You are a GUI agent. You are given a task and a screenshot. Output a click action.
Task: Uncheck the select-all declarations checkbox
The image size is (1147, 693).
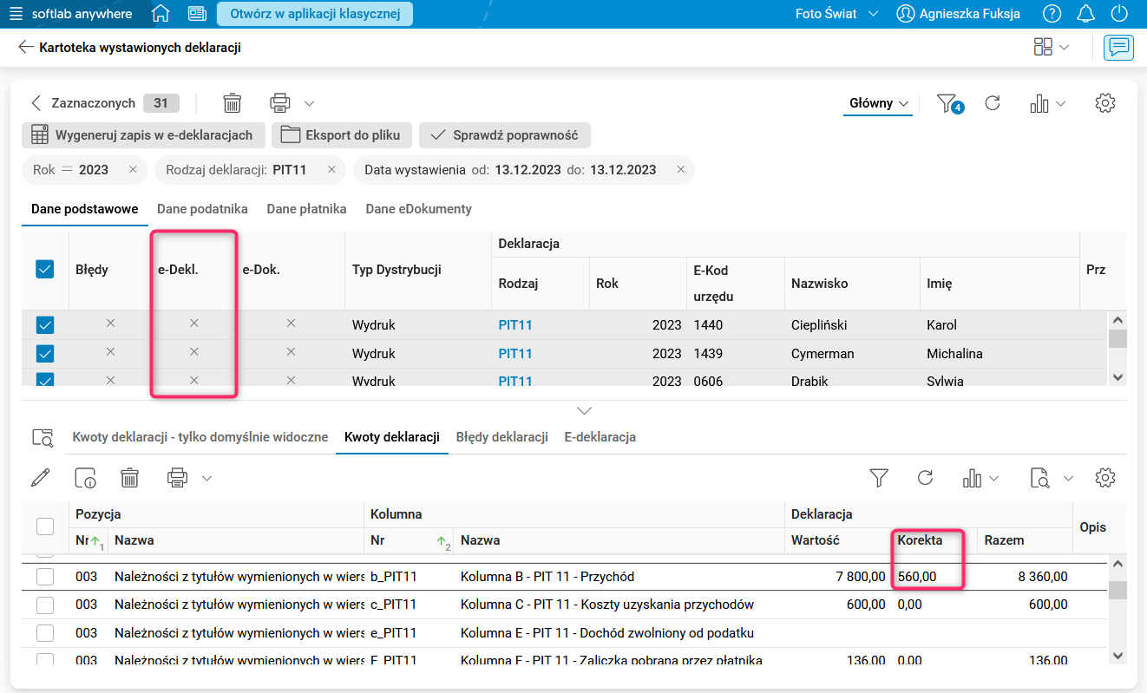click(45, 270)
